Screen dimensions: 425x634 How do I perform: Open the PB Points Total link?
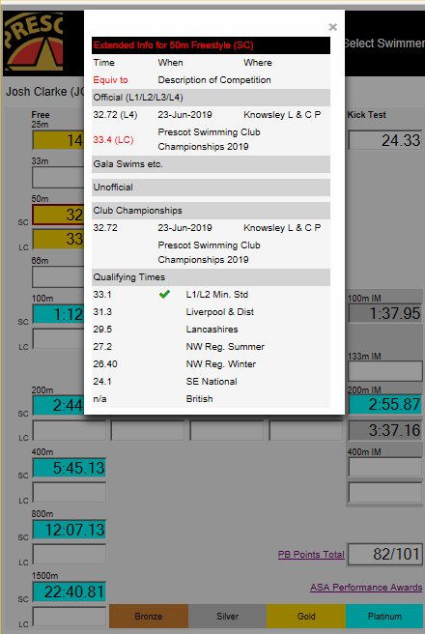click(x=311, y=555)
